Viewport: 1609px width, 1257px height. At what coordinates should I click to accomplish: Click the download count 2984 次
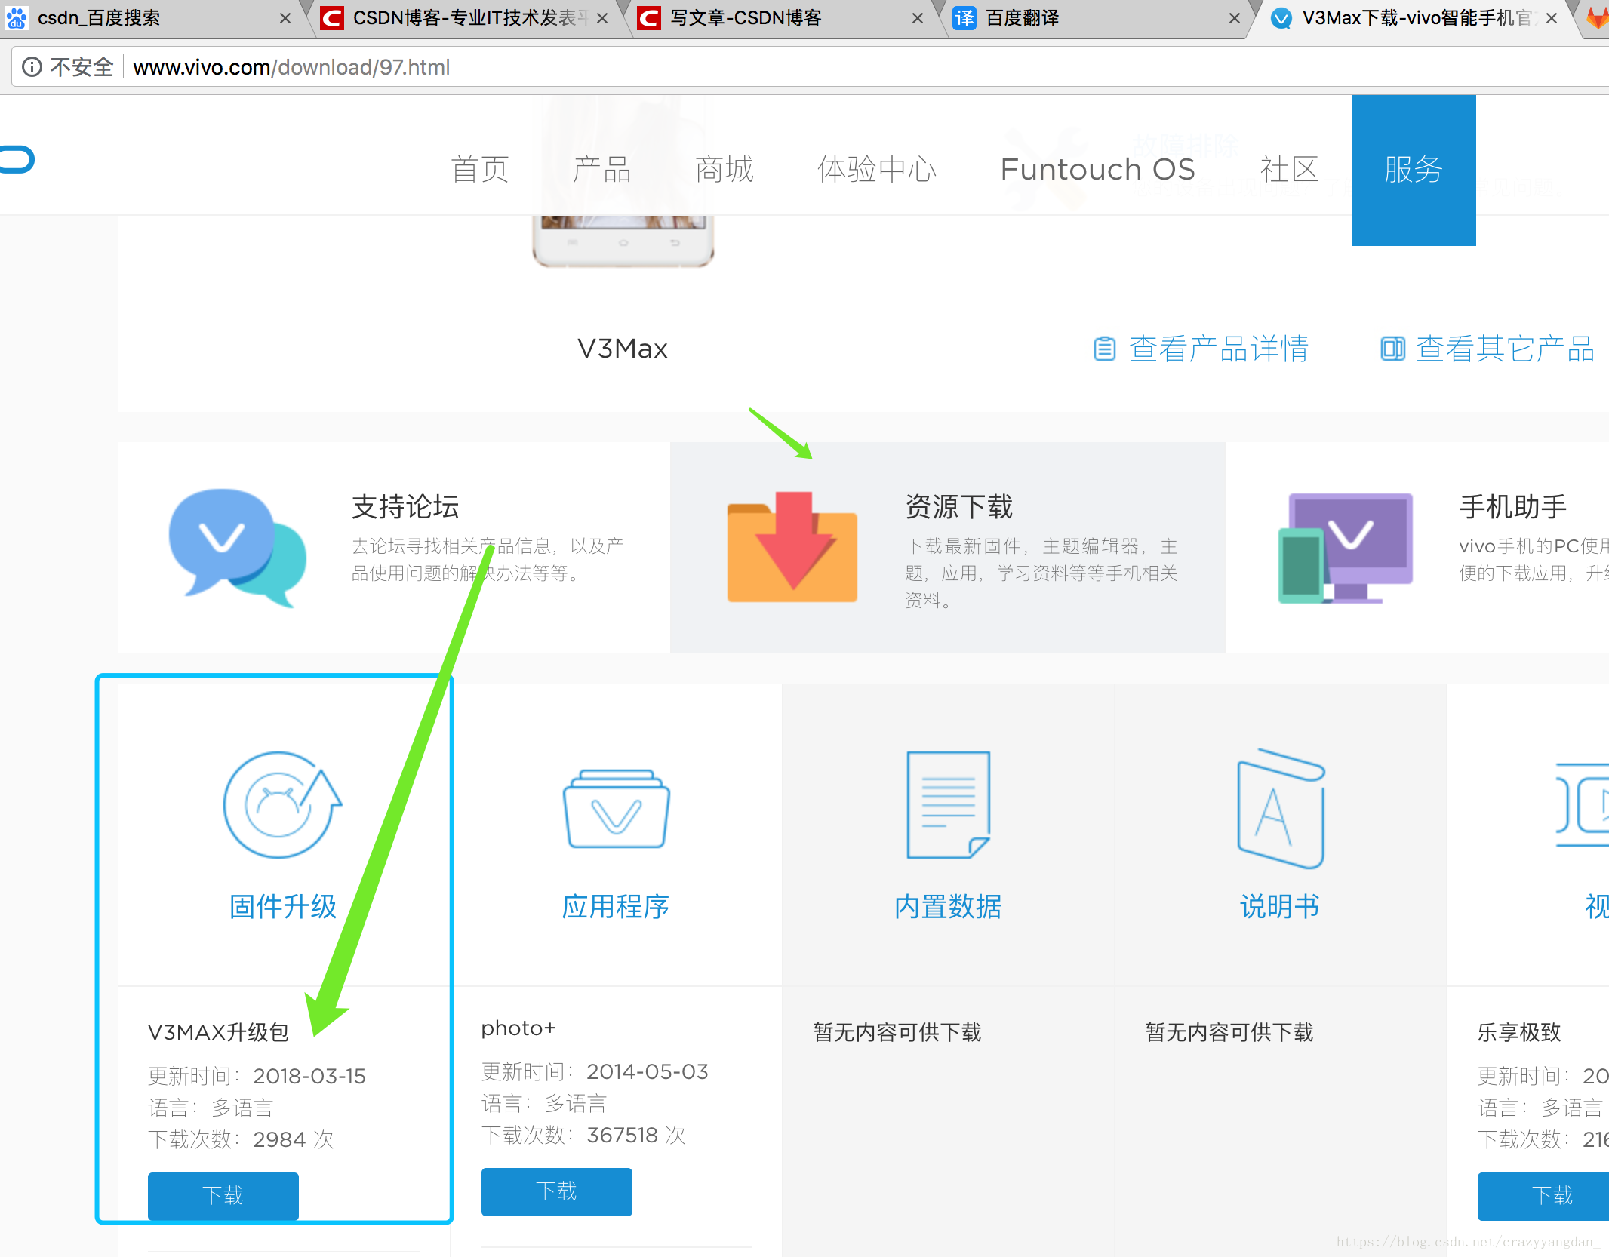(294, 1139)
